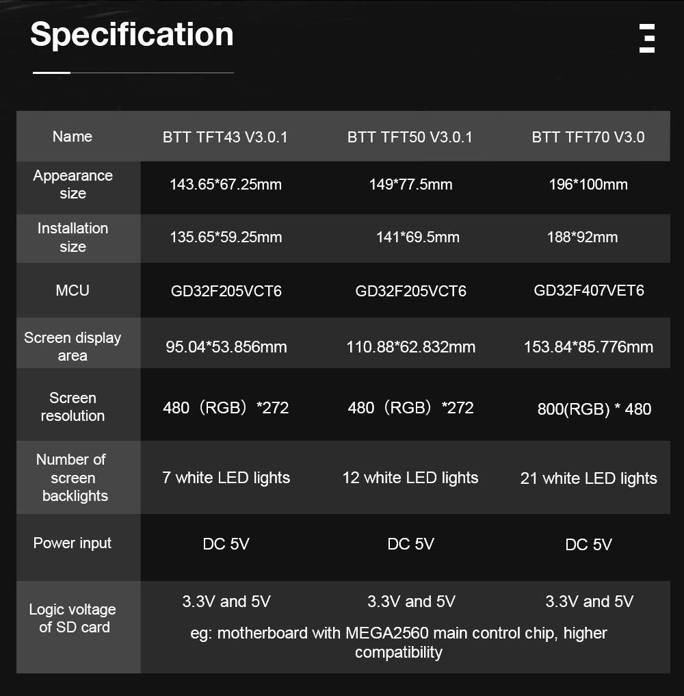
Task: Click the 153.84*85.776mm display area value
Action: coord(588,347)
